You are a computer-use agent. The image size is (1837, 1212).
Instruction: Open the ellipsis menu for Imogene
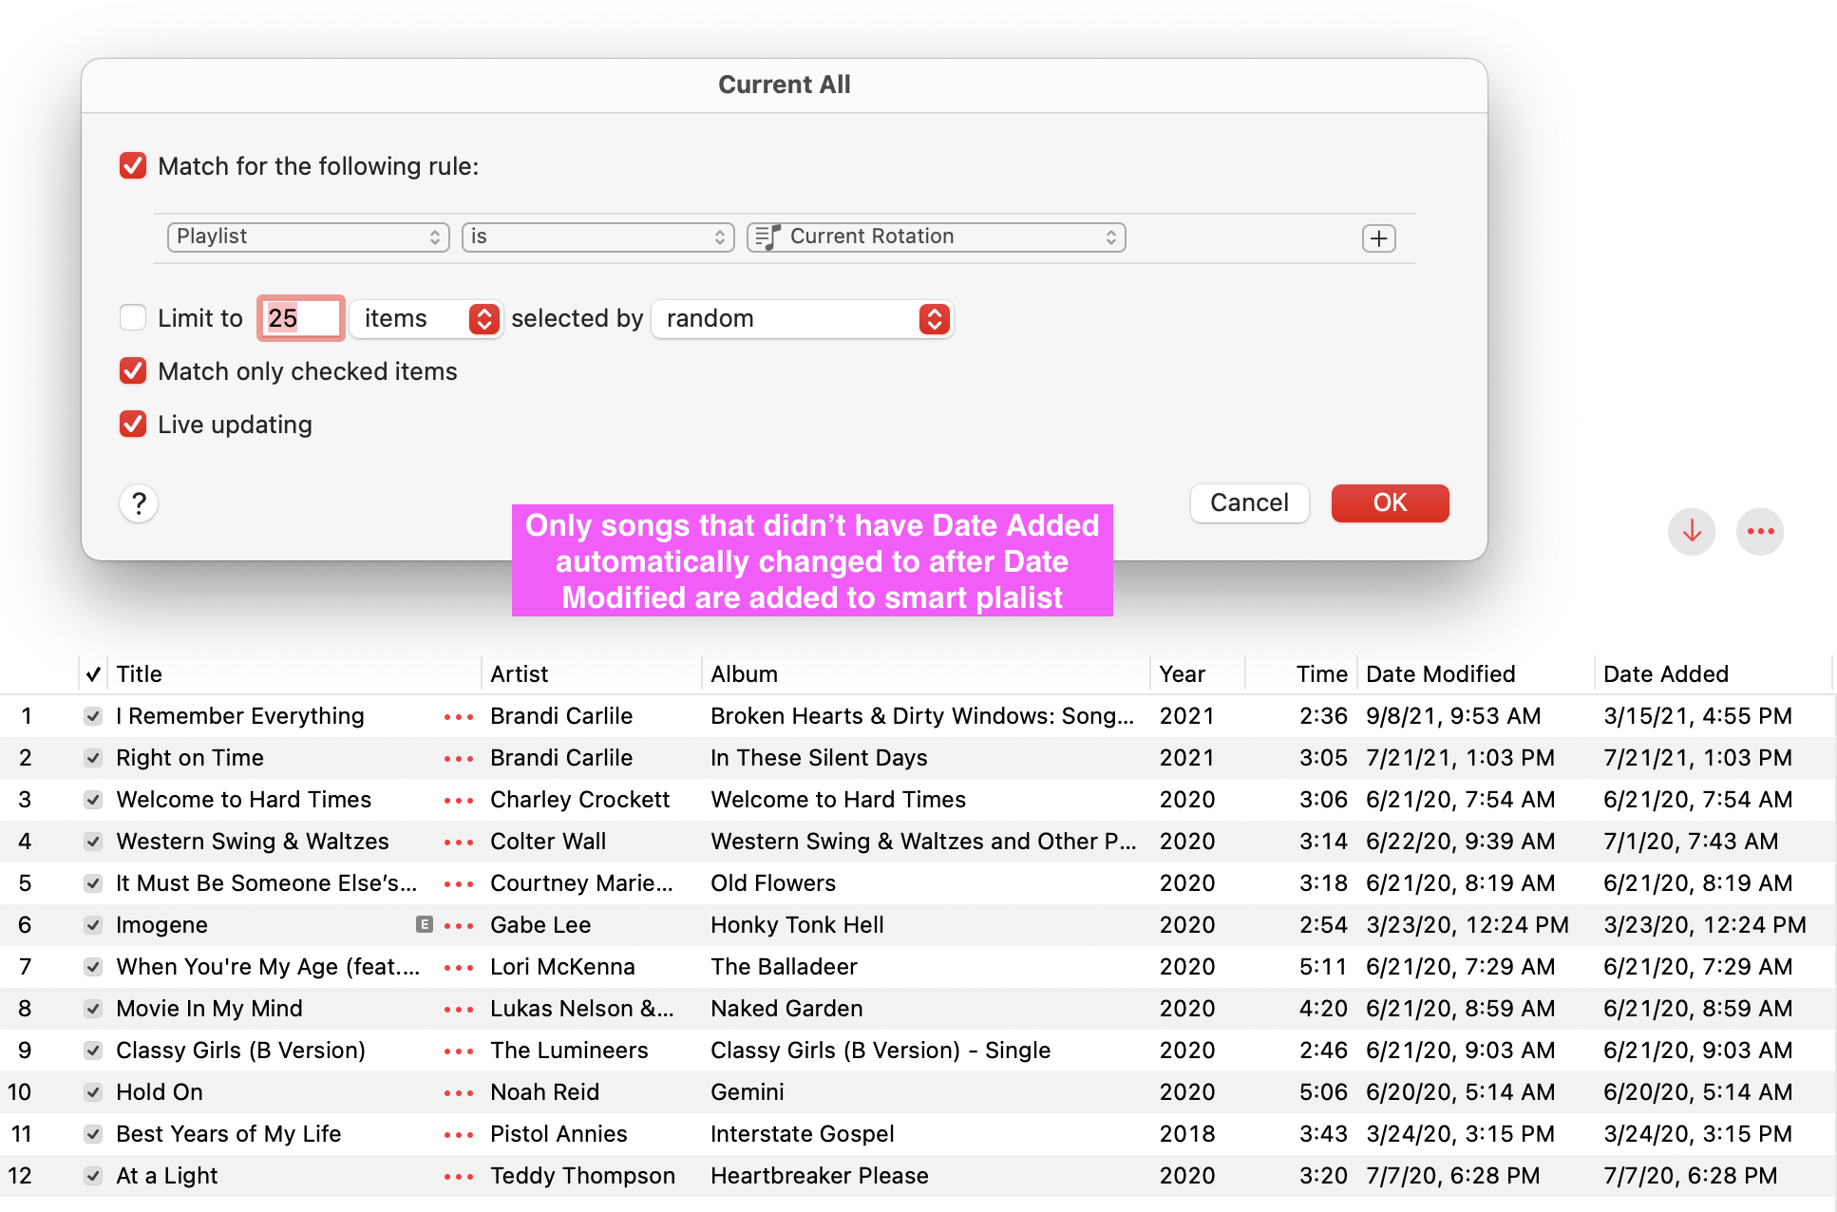(459, 926)
